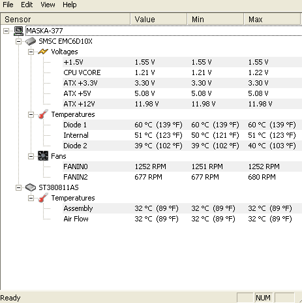Collapse the Voltages group
302x303 pixels.
[31, 52]
